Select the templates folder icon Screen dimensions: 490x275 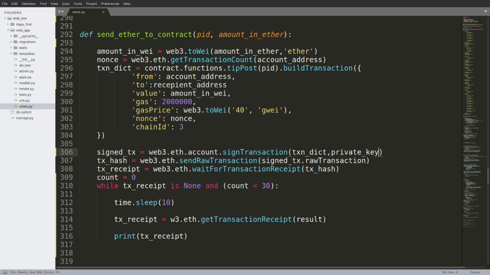(x=15, y=53)
